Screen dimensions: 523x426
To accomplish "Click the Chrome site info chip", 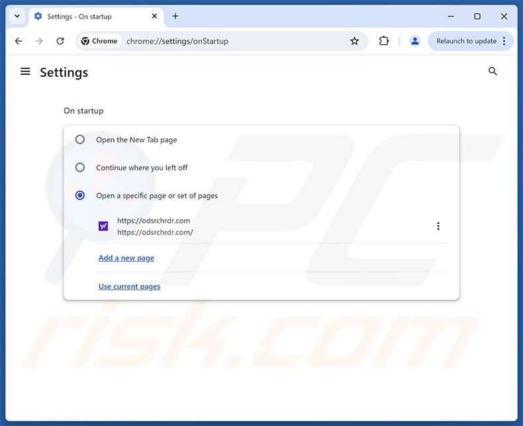I will (99, 41).
